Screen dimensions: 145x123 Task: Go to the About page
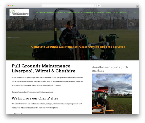(x=109, y=13)
